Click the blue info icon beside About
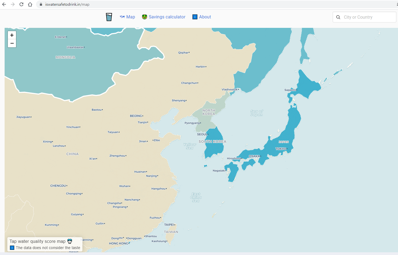 pyautogui.click(x=195, y=17)
